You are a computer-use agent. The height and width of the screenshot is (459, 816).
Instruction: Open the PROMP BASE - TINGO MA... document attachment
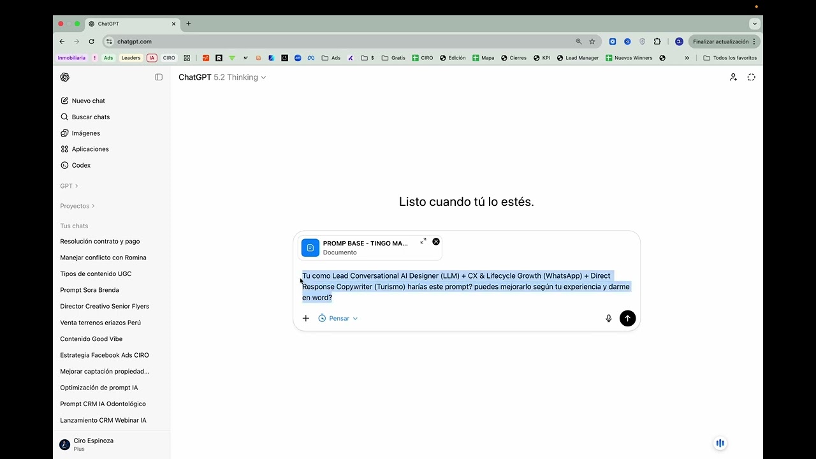pyautogui.click(x=370, y=247)
